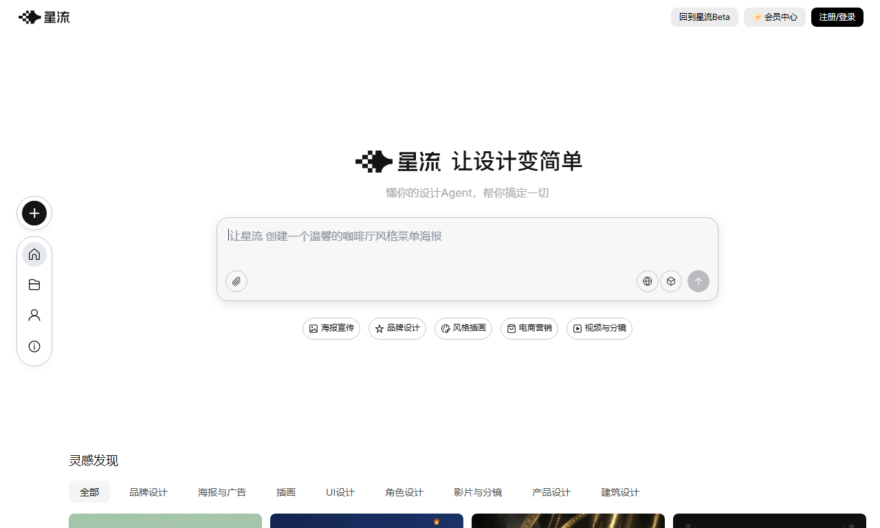880x528 pixels.
Task: Switch to 产品设计 tab
Action: (551, 492)
